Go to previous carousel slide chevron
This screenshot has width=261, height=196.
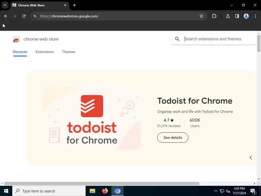[x=251, y=157]
